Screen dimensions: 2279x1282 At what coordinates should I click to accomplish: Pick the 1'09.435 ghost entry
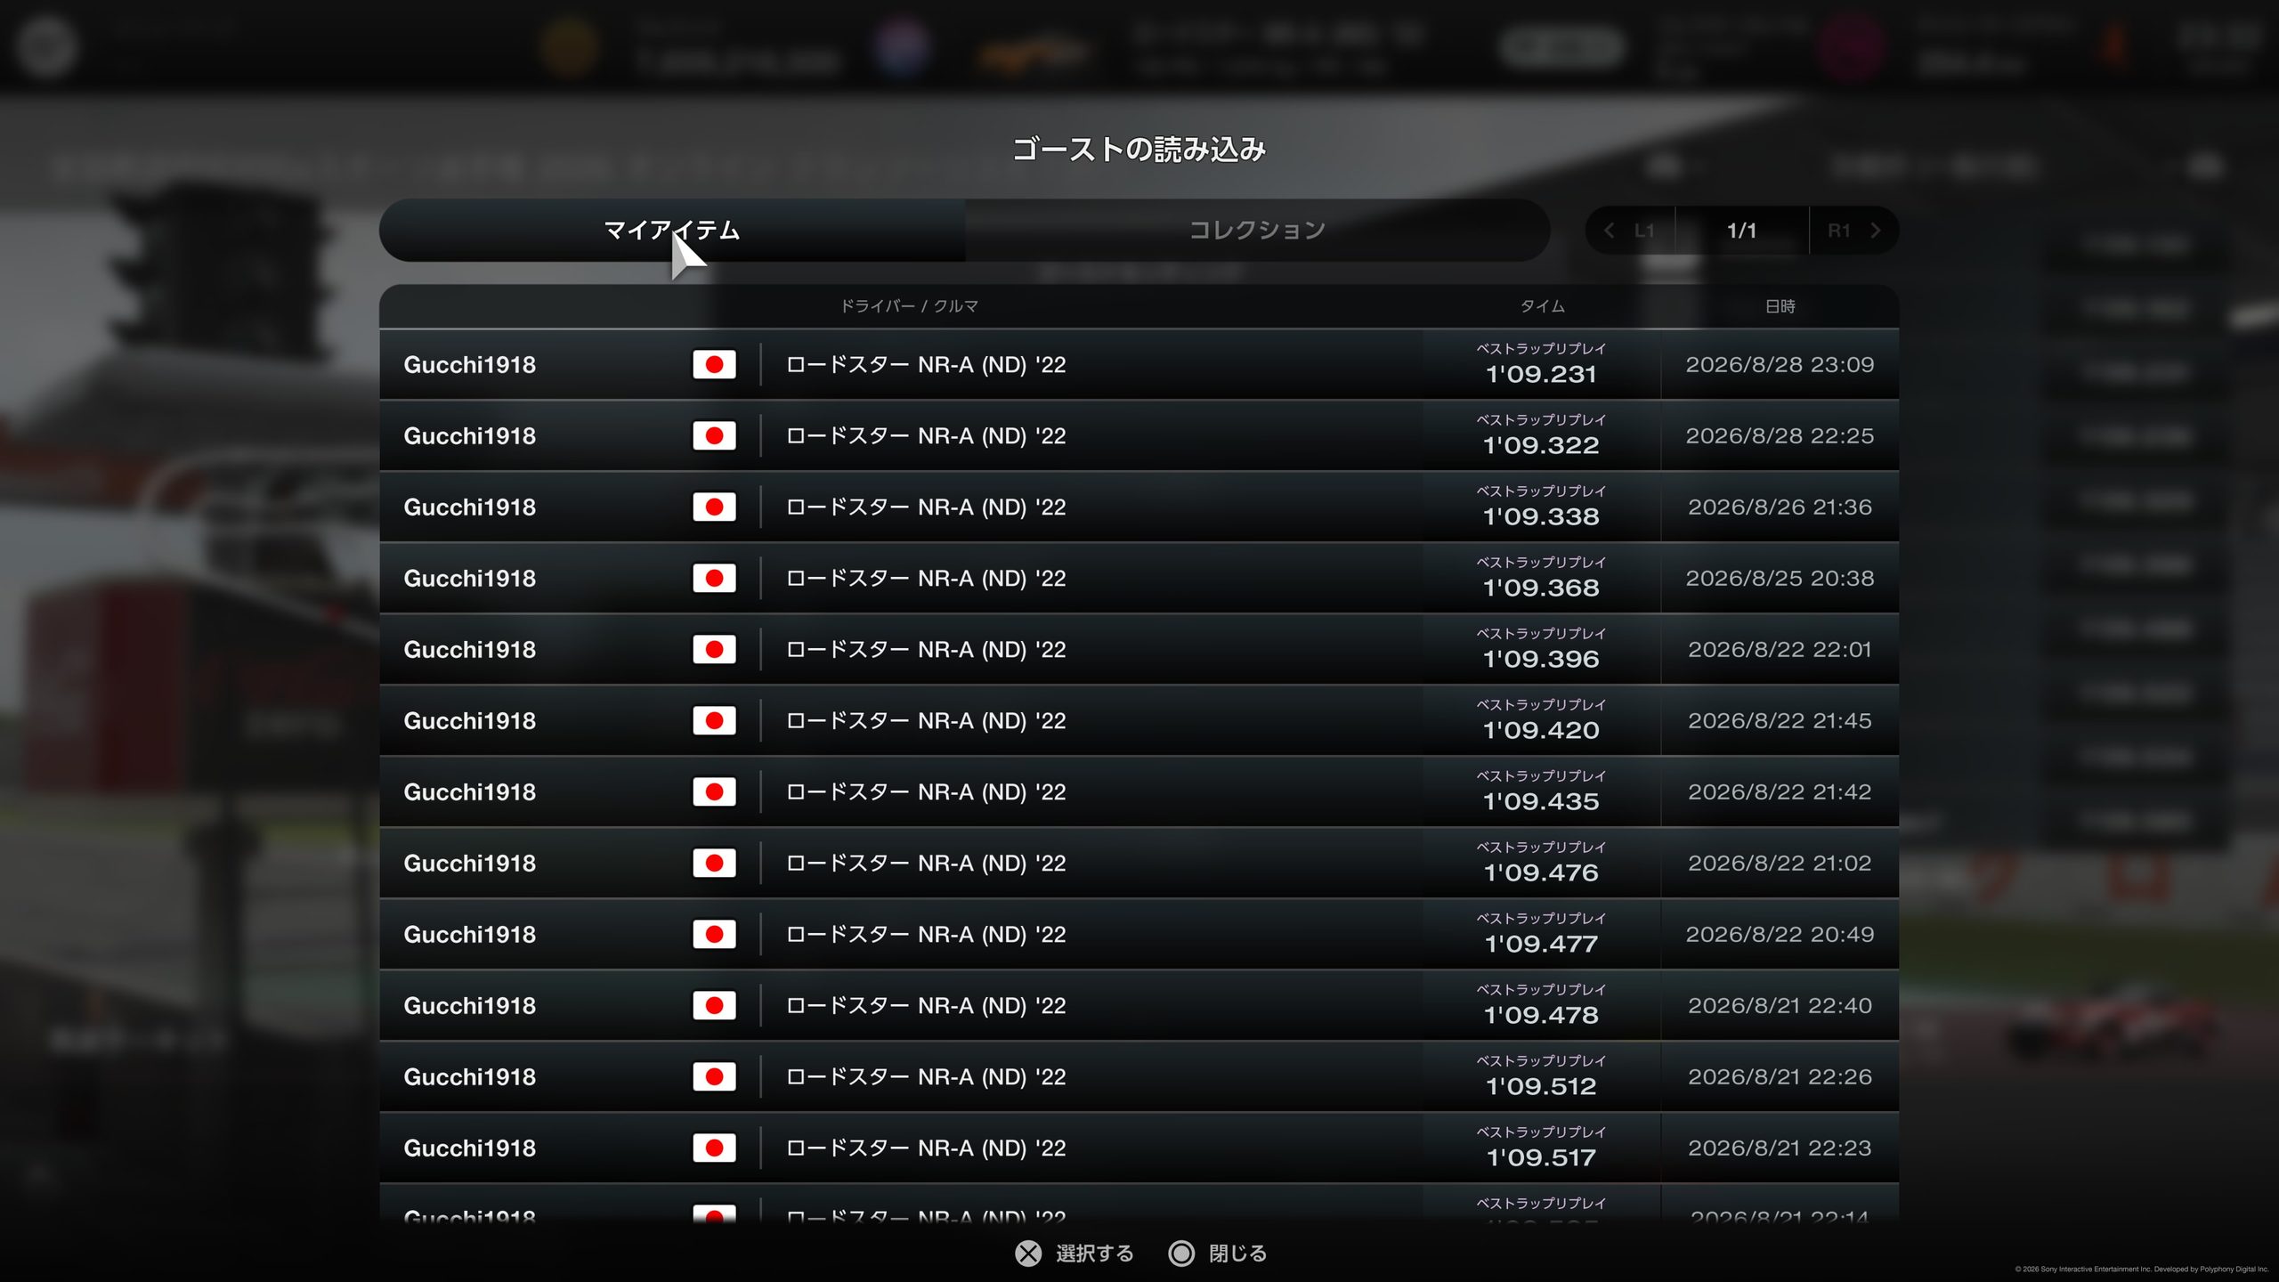(x=1139, y=791)
